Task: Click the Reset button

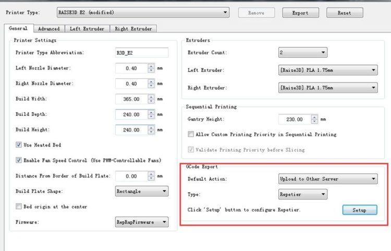Action: click(345, 12)
